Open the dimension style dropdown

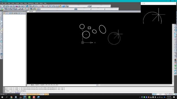[101, 6]
